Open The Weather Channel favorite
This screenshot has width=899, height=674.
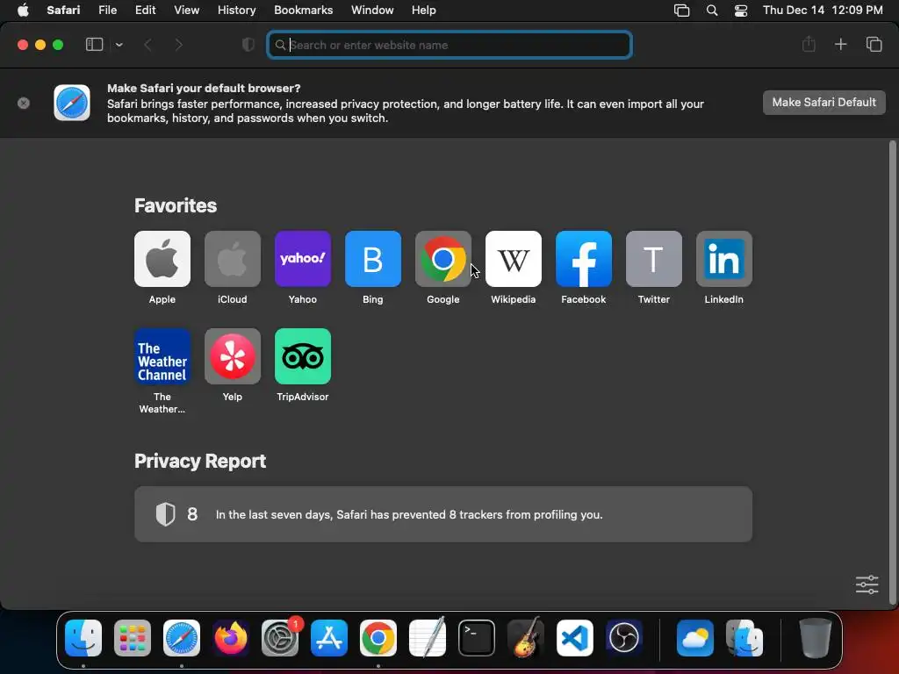tap(162, 356)
